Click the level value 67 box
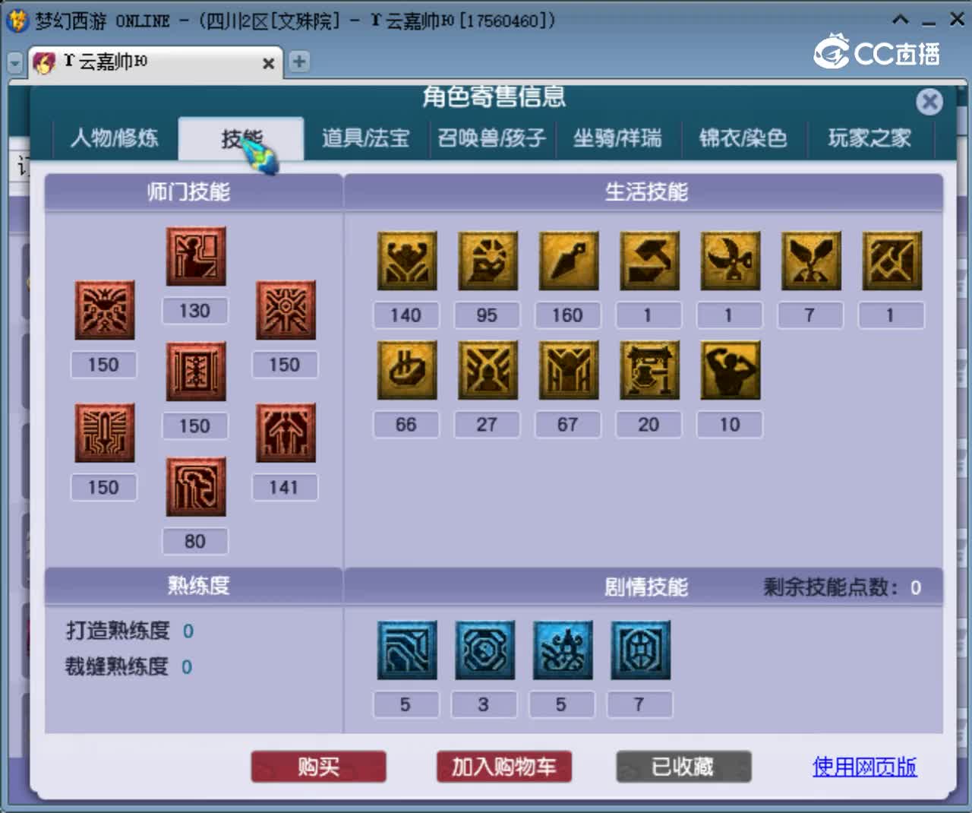 [567, 425]
